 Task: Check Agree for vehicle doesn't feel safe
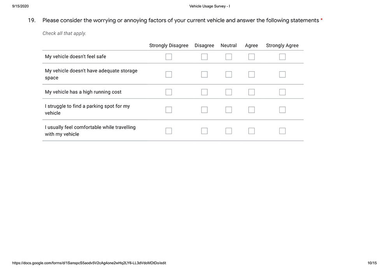[251, 57]
